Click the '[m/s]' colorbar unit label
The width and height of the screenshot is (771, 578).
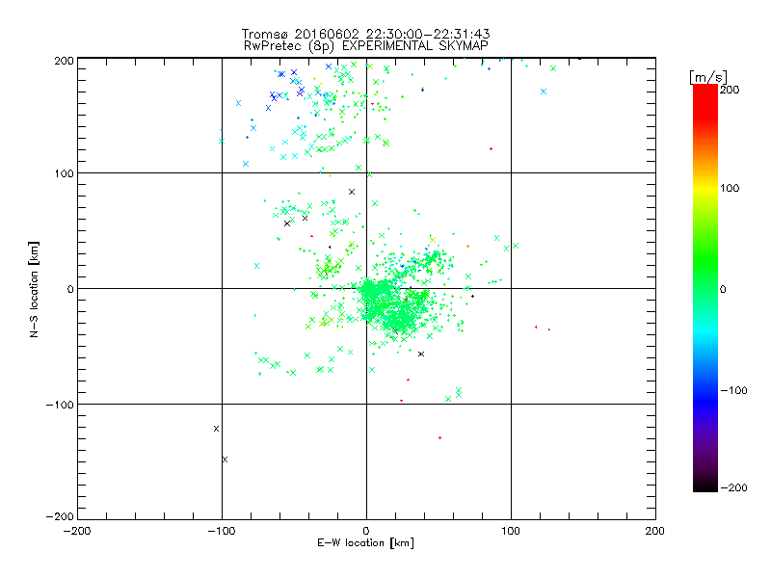tap(708, 77)
